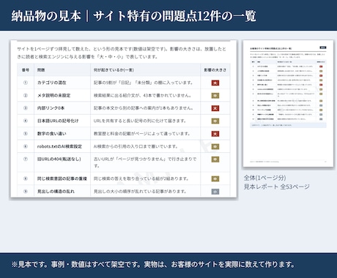Click the circled number ⑤ cell
This screenshot has height=278, width=337.
[x=26, y=134]
